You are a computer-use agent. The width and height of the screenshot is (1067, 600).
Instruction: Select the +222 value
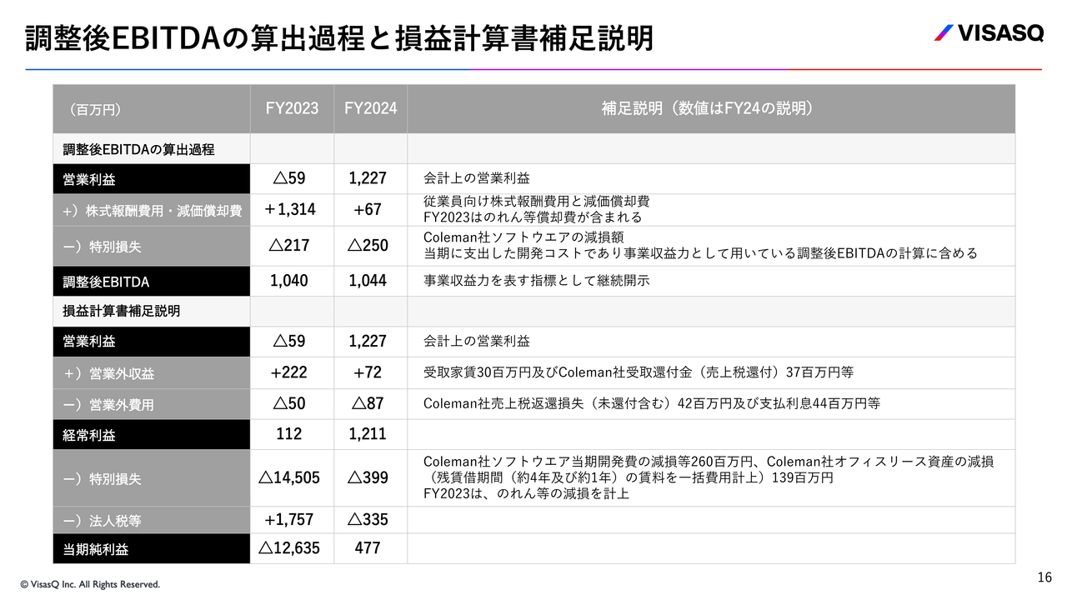pos(289,372)
